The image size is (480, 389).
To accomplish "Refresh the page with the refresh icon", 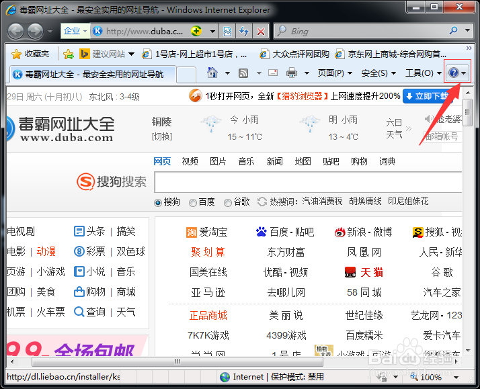I will point(244,31).
